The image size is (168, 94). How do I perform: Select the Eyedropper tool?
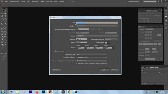2,37
